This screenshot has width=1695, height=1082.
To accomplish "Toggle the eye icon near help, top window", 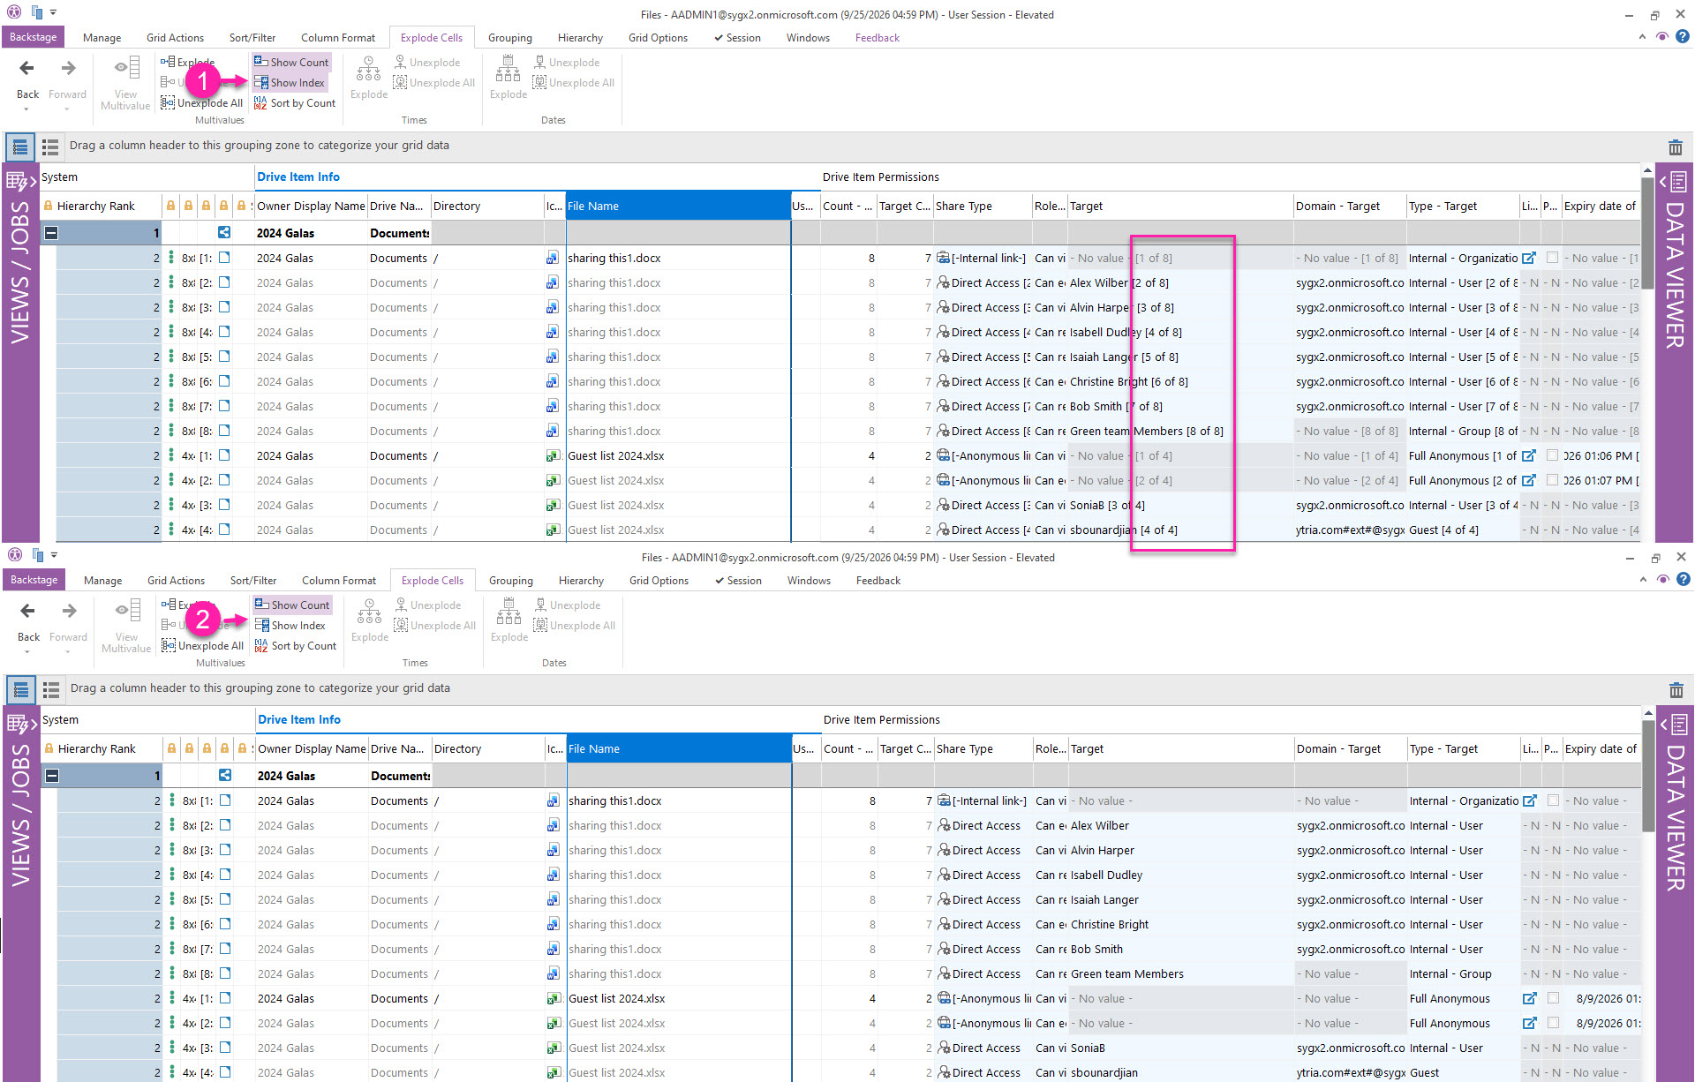I will click(x=1662, y=37).
